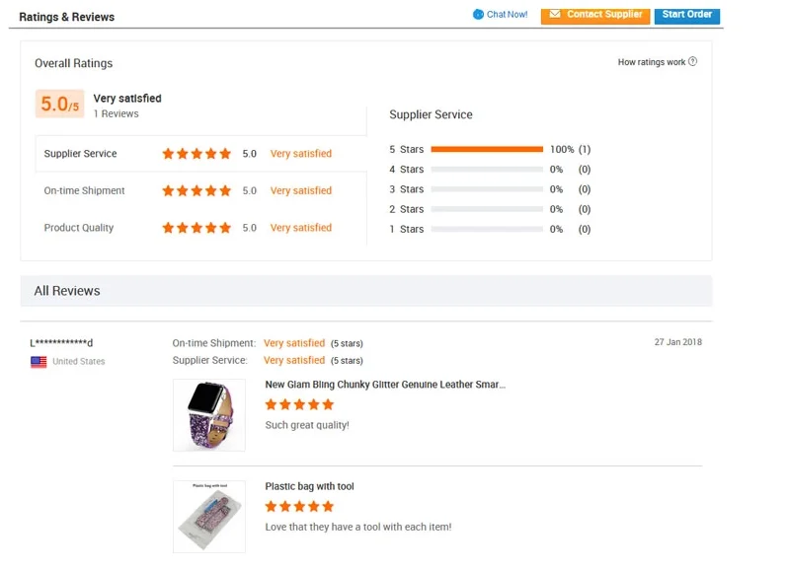Click the glitter watch band review stars

(x=299, y=404)
